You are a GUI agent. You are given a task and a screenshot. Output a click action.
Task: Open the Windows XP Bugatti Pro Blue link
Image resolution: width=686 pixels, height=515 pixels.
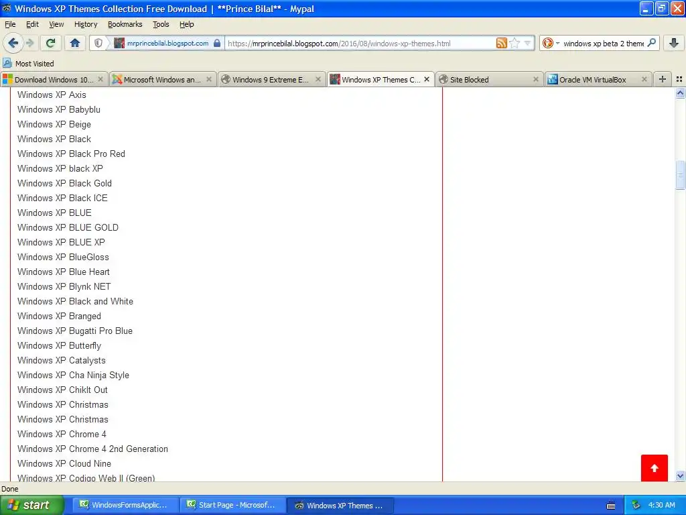coord(75,331)
